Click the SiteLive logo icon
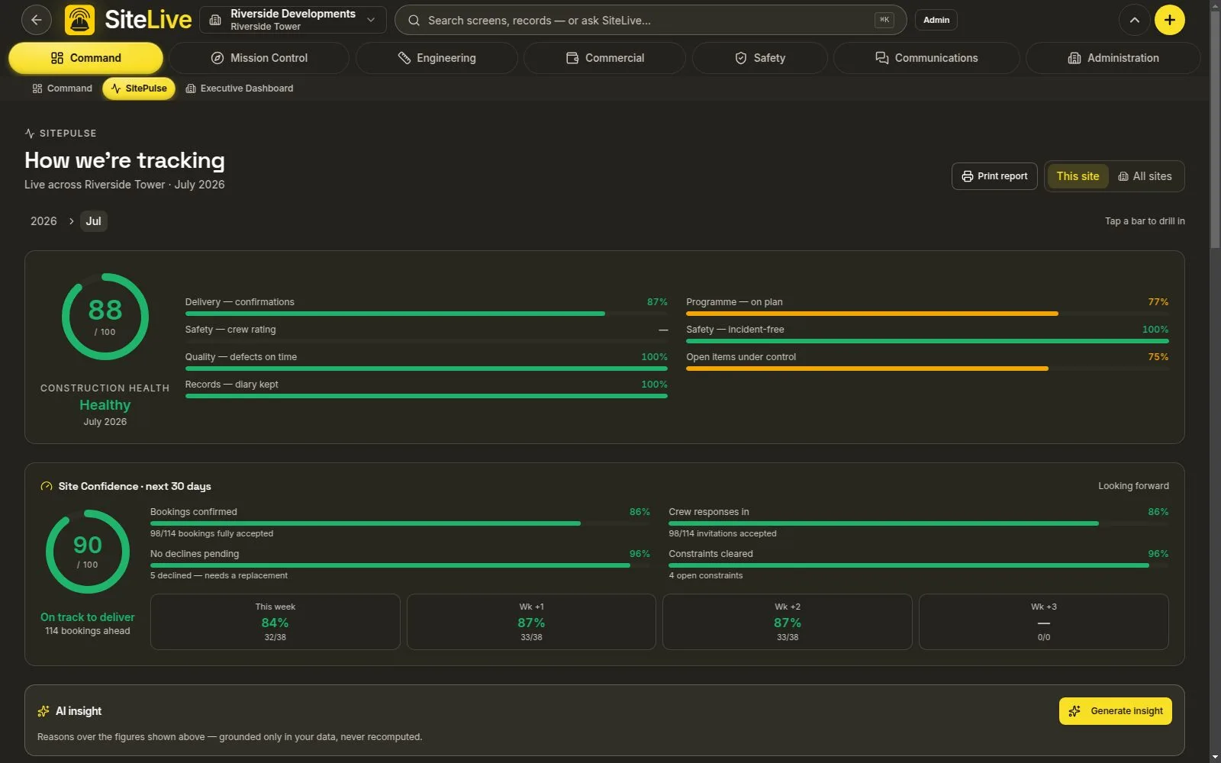The width and height of the screenshot is (1221, 763). pos(79,20)
